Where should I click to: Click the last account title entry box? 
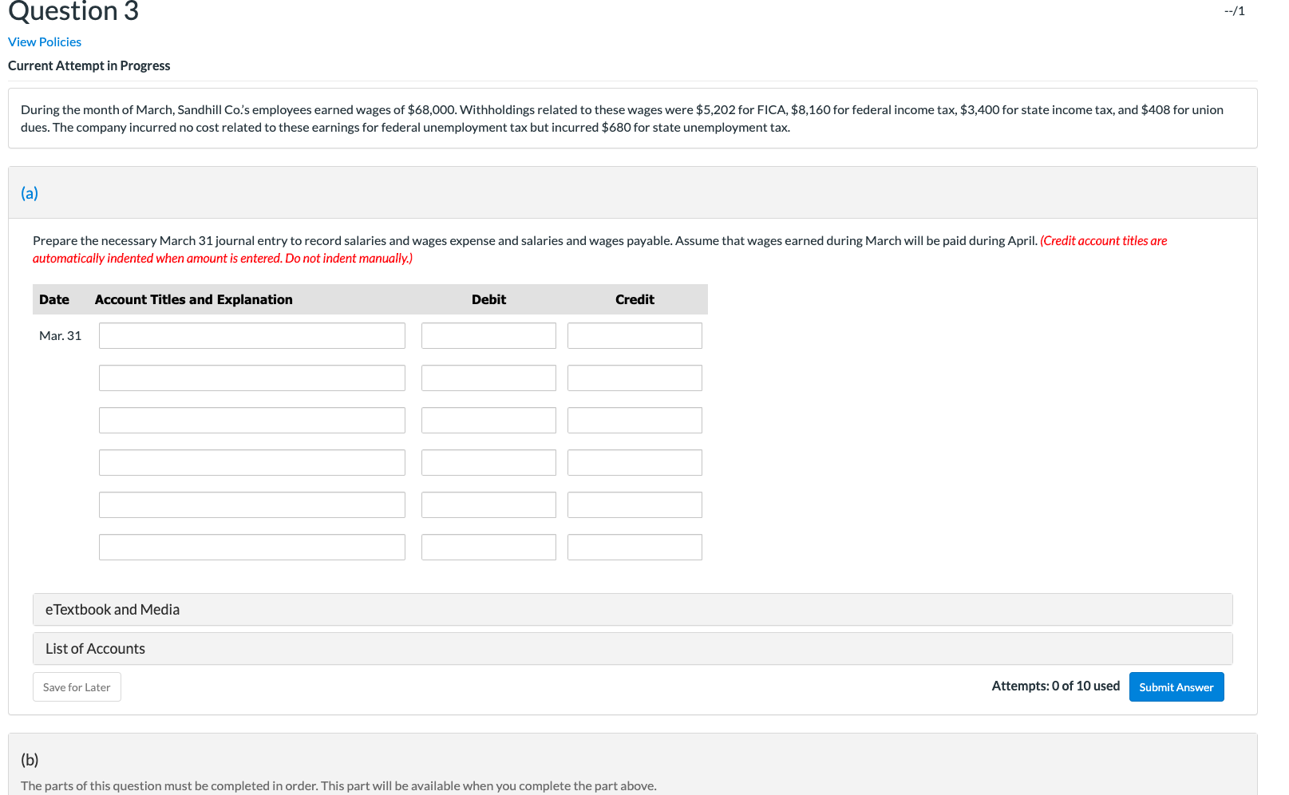[251, 547]
